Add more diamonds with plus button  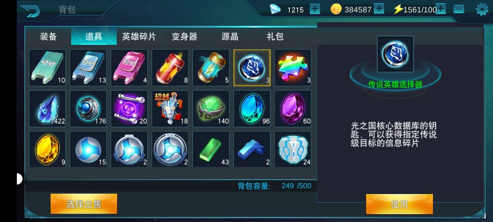[315, 9]
